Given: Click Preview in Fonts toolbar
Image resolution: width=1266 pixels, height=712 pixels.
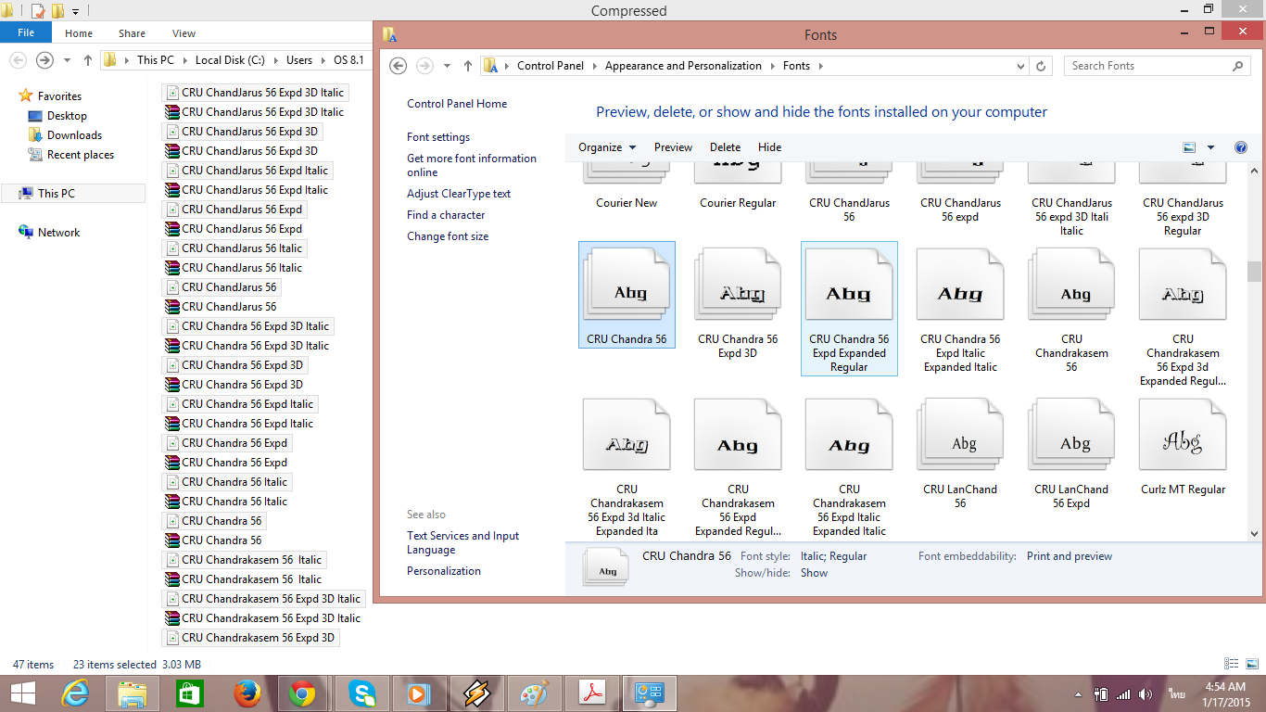Looking at the screenshot, I should (x=673, y=147).
